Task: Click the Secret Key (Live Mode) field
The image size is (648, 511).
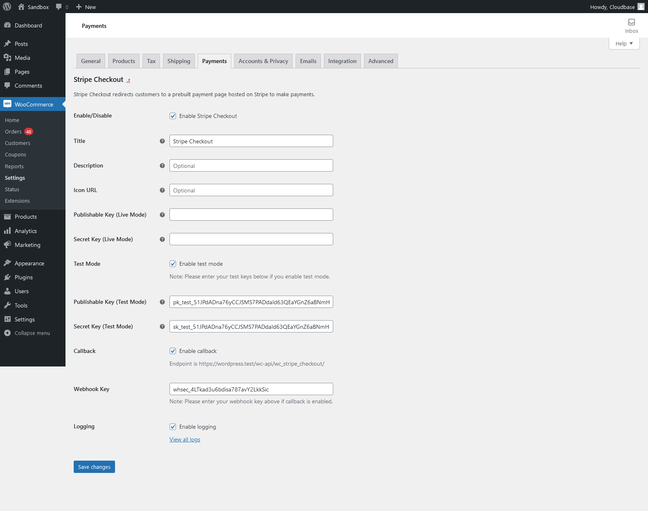Action: pyautogui.click(x=251, y=239)
